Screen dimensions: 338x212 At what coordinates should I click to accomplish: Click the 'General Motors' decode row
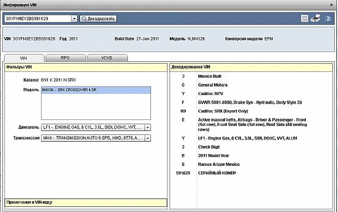(213, 85)
